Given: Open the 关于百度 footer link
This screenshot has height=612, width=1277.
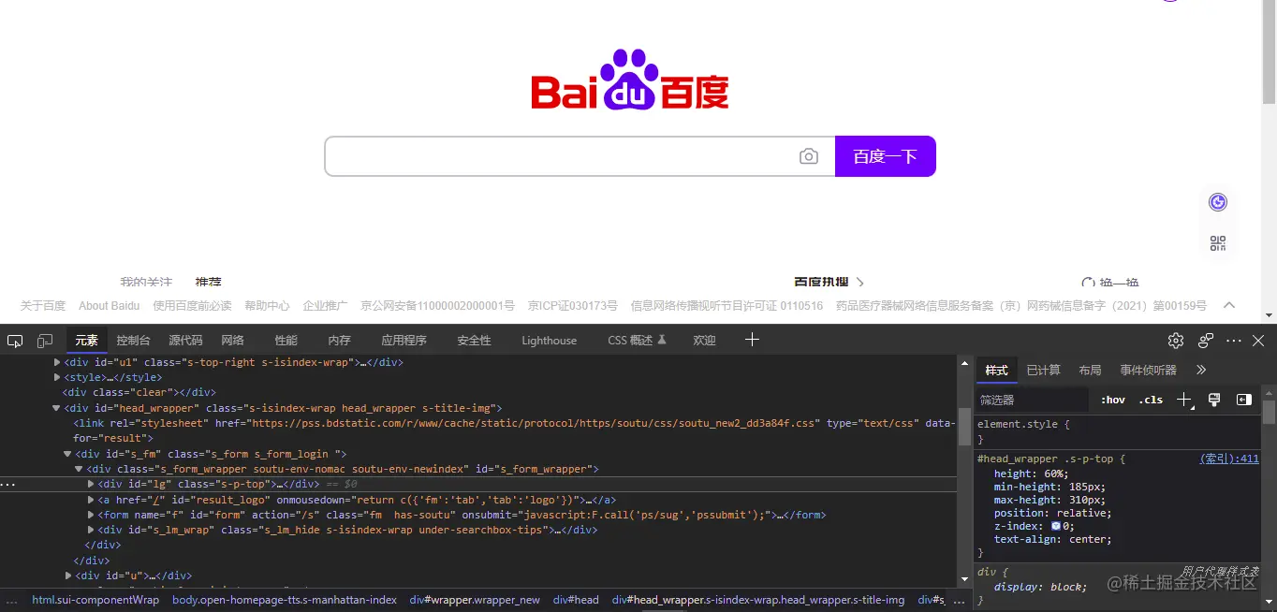Looking at the screenshot, I should click(43, 305).
